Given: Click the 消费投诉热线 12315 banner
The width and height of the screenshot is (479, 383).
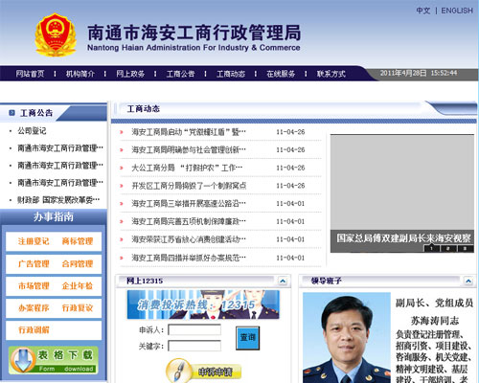Looking at the screenshot, I should [x=203, y=304].
